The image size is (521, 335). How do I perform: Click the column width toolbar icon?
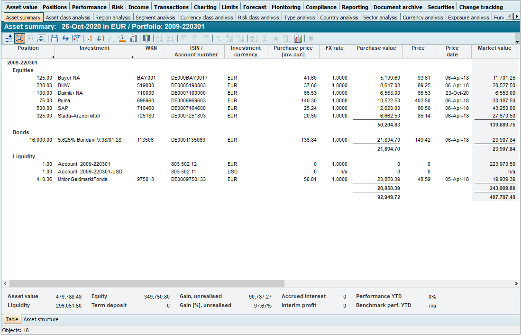tap(54, 38)
